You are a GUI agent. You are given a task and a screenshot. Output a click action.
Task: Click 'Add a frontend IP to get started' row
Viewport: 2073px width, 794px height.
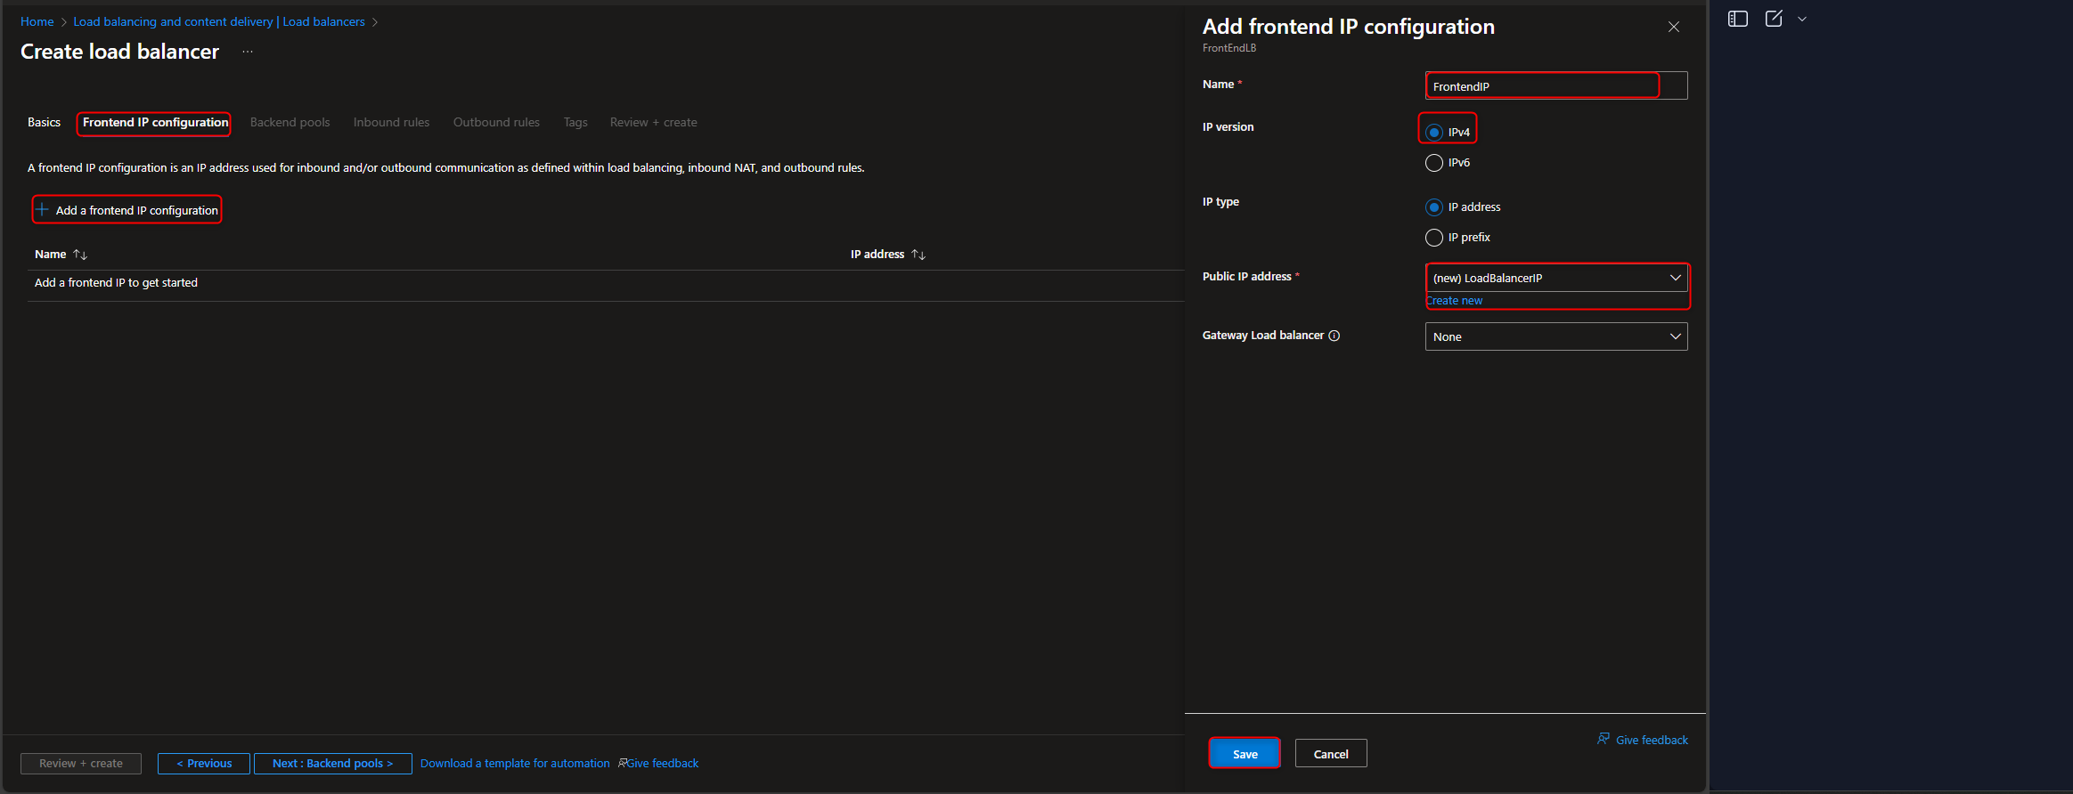coord(606,283)
